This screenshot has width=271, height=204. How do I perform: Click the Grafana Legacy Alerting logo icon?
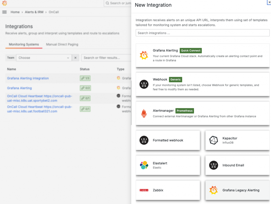[214, 190]
